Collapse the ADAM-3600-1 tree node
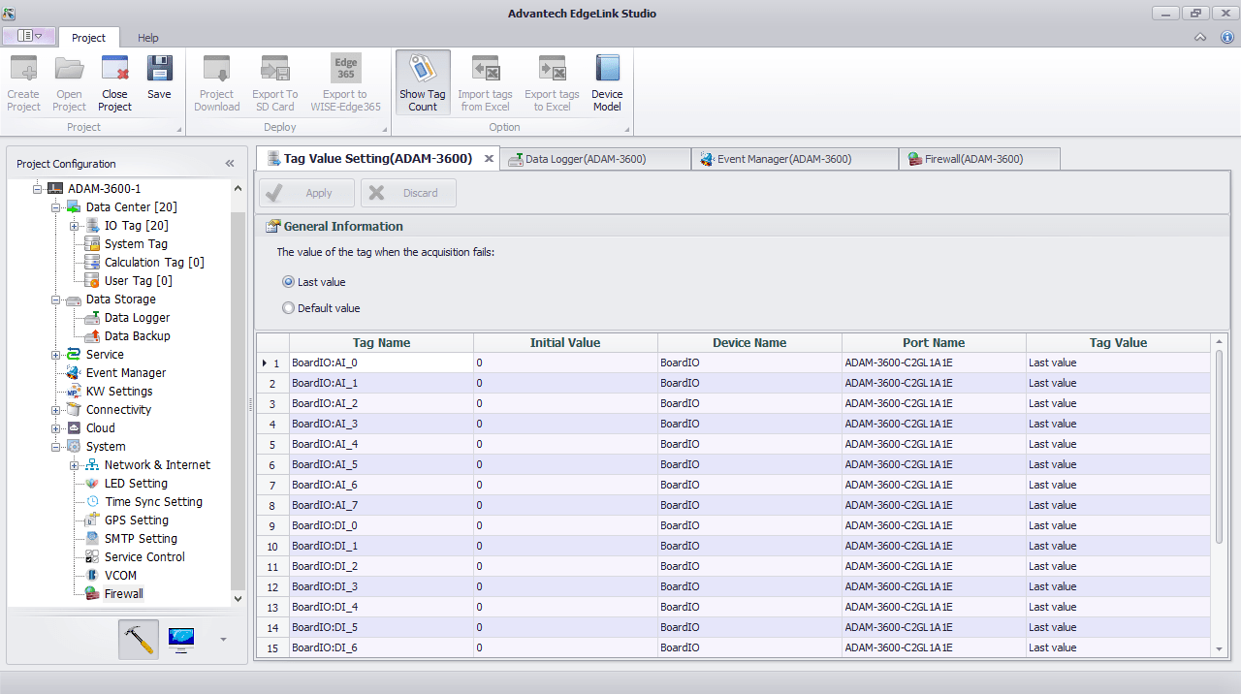Screen dimensions: 1241x694 (x=37, y=188)
